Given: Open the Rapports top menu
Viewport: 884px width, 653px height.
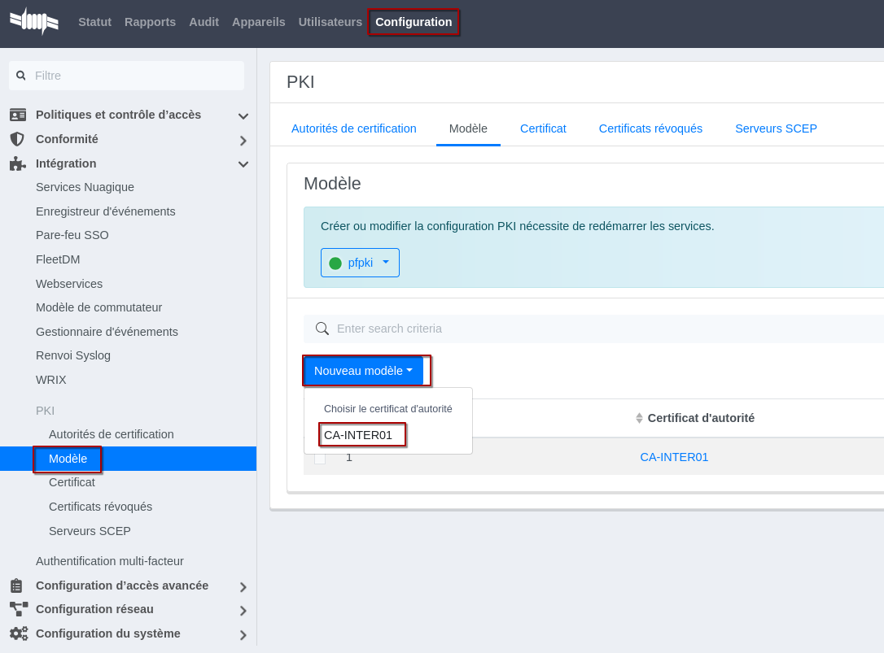Looking at the screenshot, I should [150, 22].
